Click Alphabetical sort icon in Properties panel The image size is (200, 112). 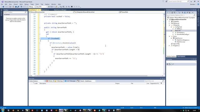coord(170,64)
